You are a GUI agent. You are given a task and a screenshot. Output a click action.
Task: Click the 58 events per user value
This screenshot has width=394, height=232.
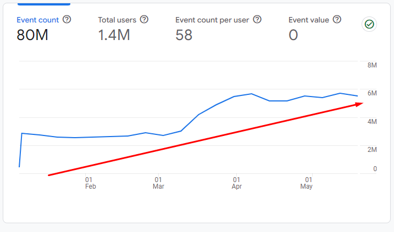[x=184, y=36]
